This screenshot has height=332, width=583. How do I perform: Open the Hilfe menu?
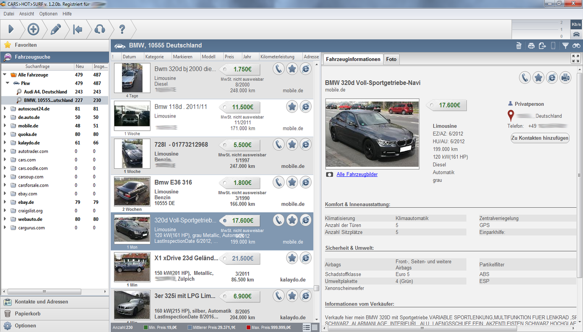pos(67,14)
